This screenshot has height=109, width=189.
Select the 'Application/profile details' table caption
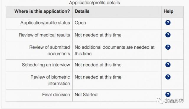(94, 3)
